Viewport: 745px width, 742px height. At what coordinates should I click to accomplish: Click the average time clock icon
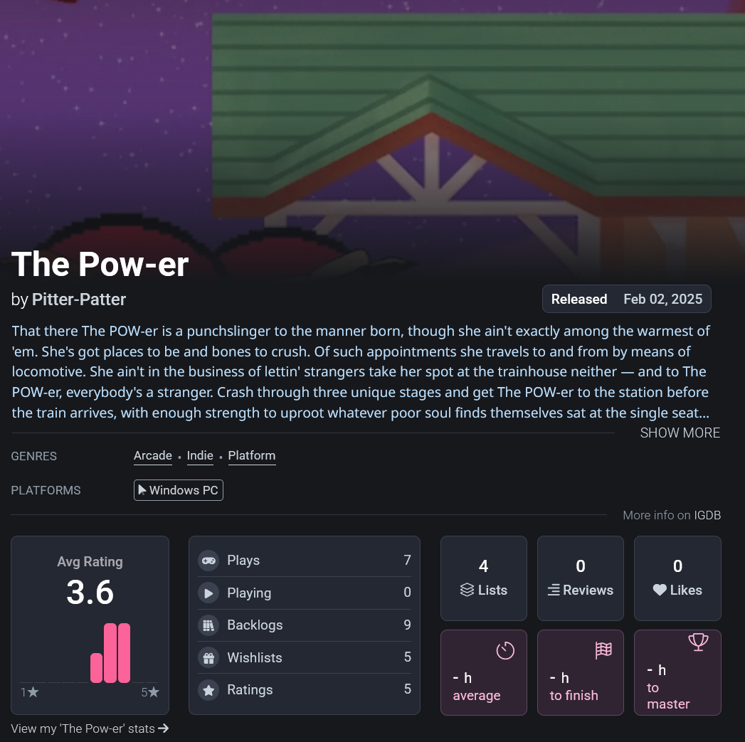[x=505, y=650]
